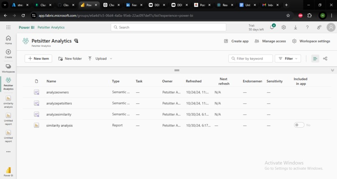
Task: Switch to the Gmail Inbox browser tab
Action: [x=270, y=5]
